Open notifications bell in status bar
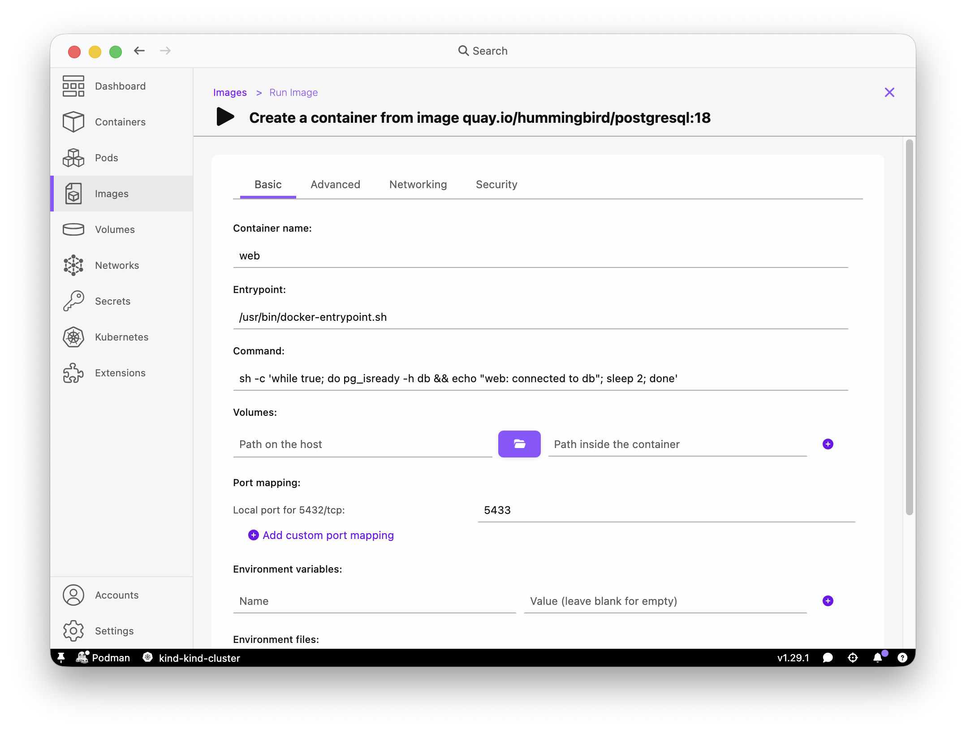This screenshot has width=966, height=733. 878,658
